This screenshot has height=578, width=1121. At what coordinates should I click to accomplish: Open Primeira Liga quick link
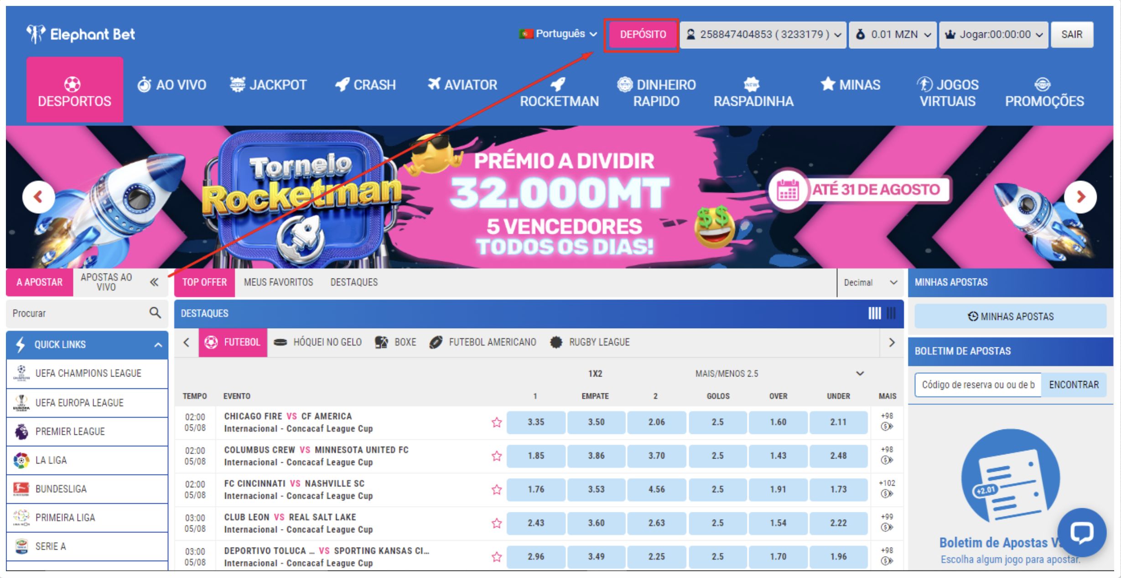(x=87, y=518)
